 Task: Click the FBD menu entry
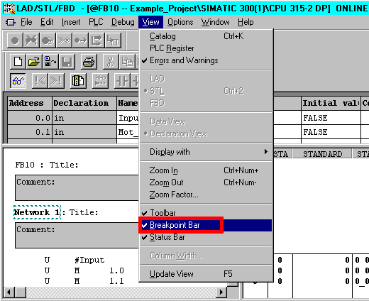pos(206,103)
